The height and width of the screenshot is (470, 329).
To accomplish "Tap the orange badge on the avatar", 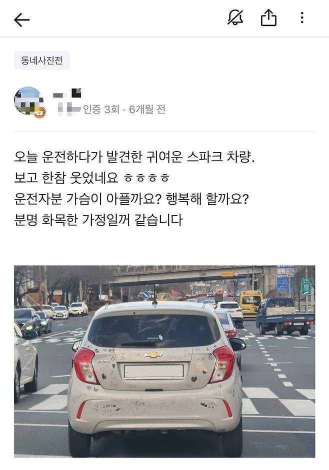I will [39, 112].
